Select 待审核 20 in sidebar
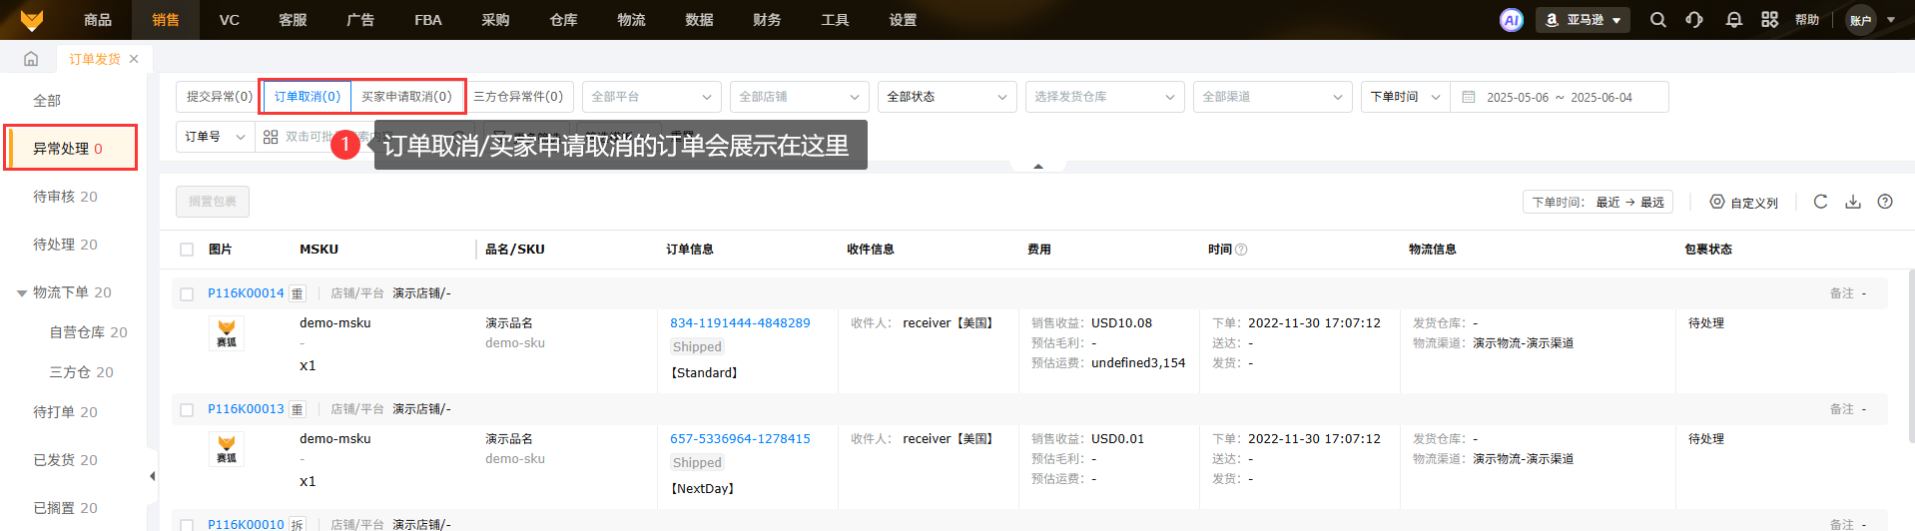Viewport: 1915px width, 531px height. pos(65,197)
